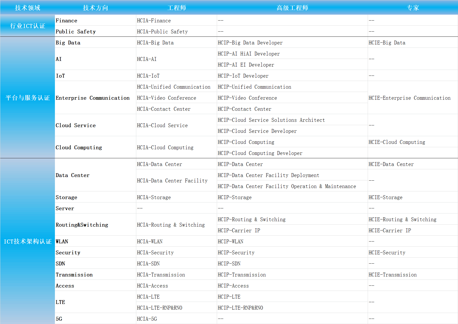
Task: Click the 平台与服务认证 category cell
Action: pyautogui.click(x=27, y=98)
